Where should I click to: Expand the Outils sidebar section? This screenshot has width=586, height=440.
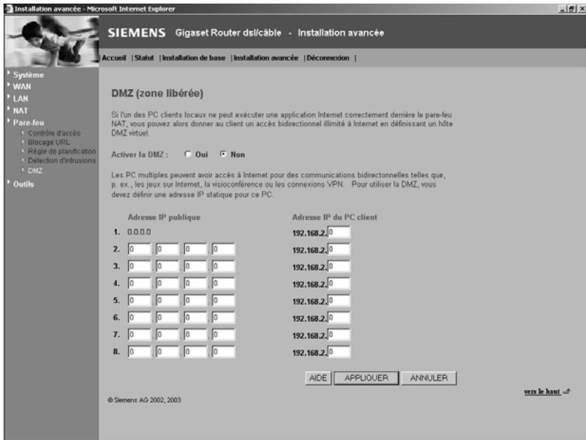(23, 184)
